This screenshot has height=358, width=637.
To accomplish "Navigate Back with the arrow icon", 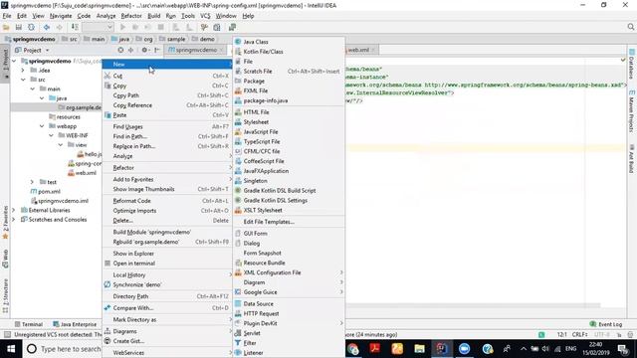I will pos(47,27).
